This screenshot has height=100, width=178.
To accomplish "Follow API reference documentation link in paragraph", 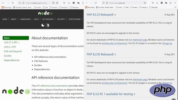I will (52, 86).
